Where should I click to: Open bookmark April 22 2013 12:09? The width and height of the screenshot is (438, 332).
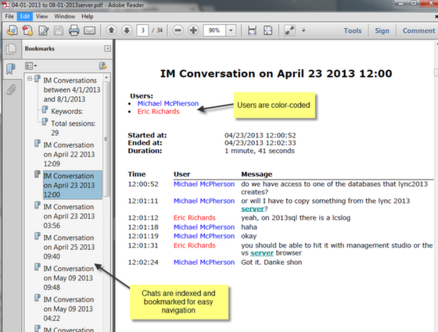tap(69, 155)
